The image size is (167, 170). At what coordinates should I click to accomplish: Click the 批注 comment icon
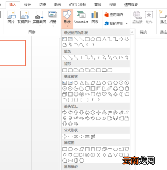click(x=163, y=14)
